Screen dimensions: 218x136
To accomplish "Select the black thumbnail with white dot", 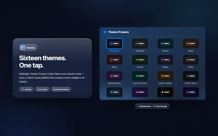I will [165, 92].
